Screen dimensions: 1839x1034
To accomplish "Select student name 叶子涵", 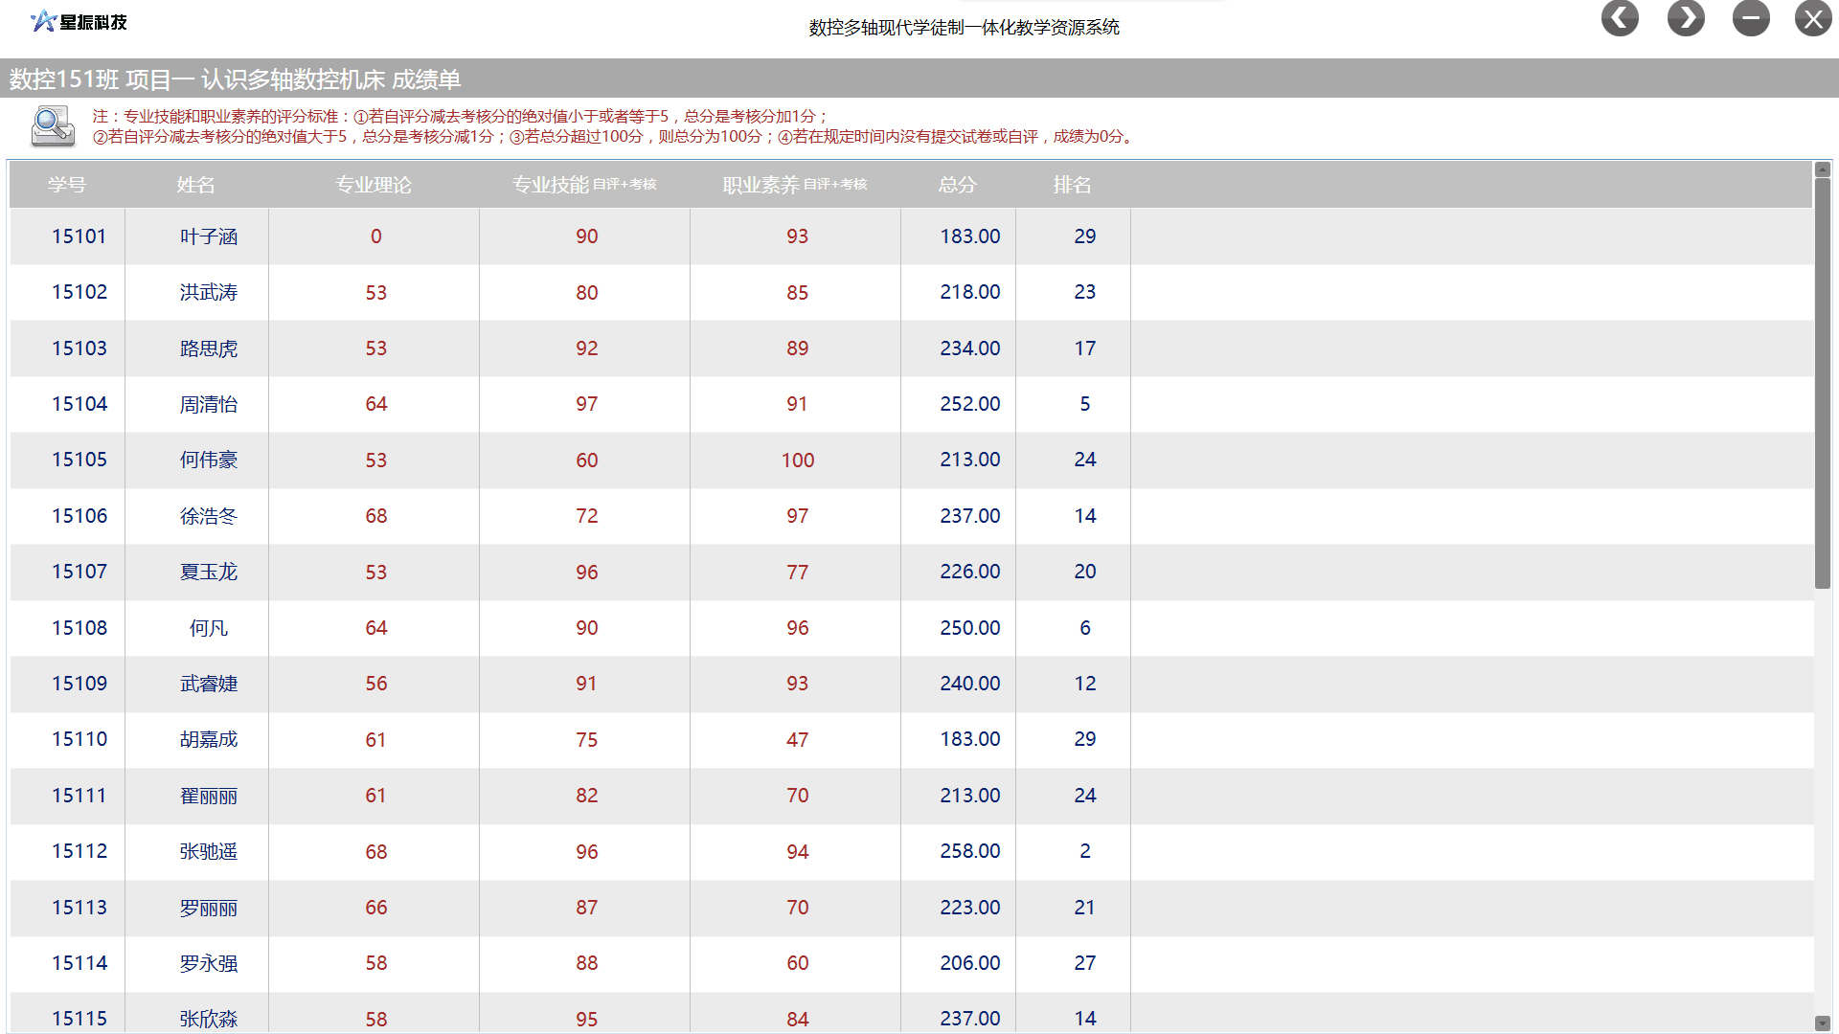I will 208,236.
